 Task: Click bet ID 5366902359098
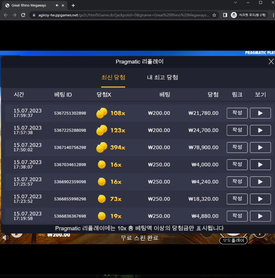pyautogui.click(x=70, y=182)
